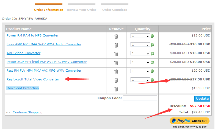Click trash icon for Easy AMR MP3 M4A WAV WMA Audio Converter
Screen dimensions: 218x129
(x=116, y=45)
